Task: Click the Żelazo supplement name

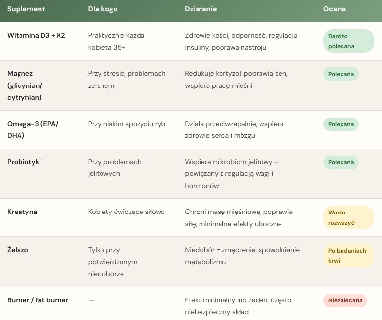Action: 18,250
